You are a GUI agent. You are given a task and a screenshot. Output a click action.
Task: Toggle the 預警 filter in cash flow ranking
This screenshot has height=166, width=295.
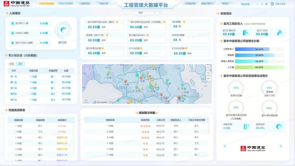point(12,64)
